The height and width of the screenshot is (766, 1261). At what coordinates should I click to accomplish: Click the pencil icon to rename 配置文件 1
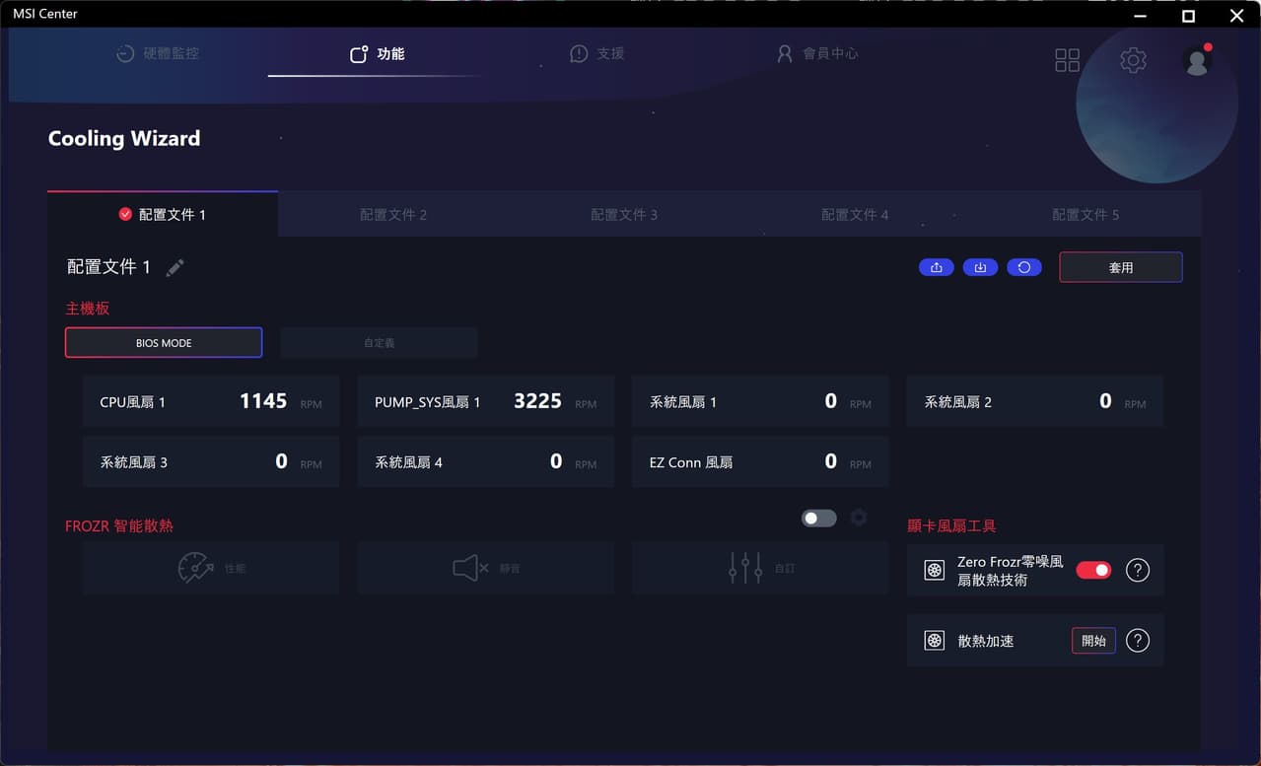pyautogui.click(x=175, y=267)
